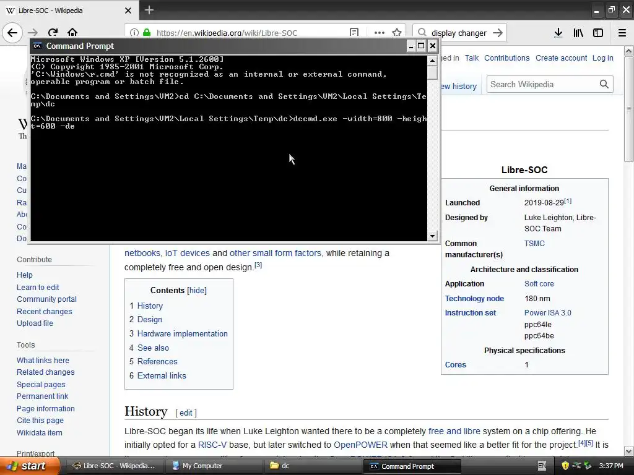
Task: Open the Soft core link
Action: point(539,283)
